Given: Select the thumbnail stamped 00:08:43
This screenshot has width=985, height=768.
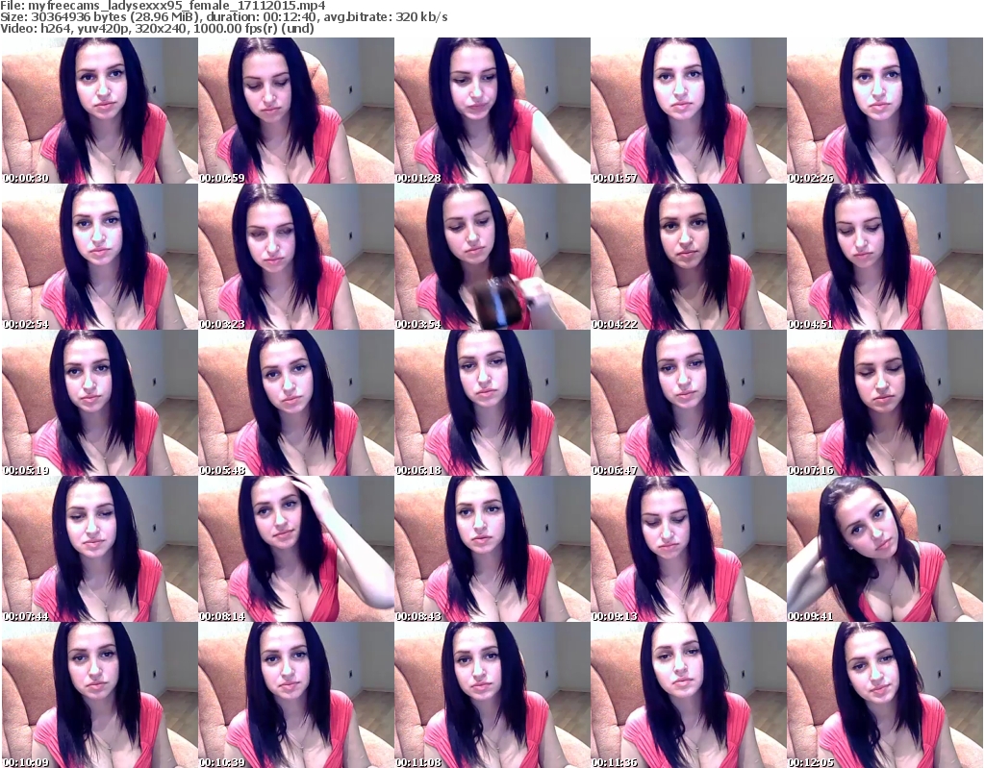Looking at the screenshot, I should coord(492,550).
